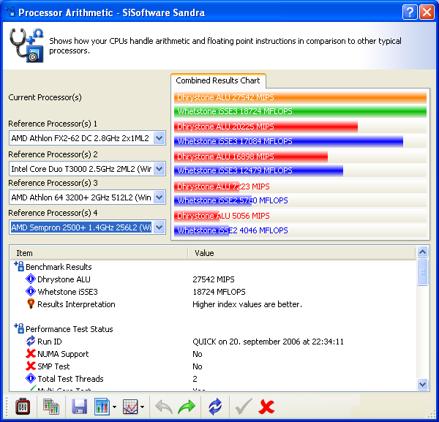This screenshot has width=439, height=422.
Task: Click the Dhrystone ALU 16898 MIPS bar
Action: click(250, 157)
